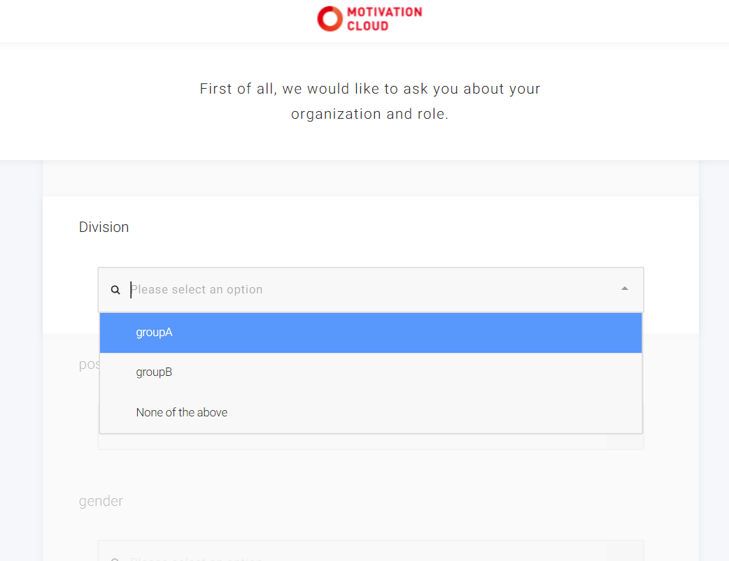
Task: Click the magnifier icon in Division field
Action: pyautogui.click(x=116, y=290)
